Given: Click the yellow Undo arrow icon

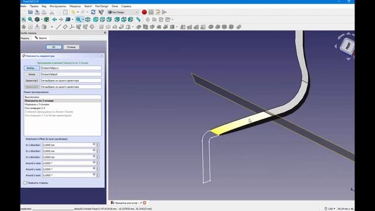Looking at the screenshot, I should tap(73, 12).
